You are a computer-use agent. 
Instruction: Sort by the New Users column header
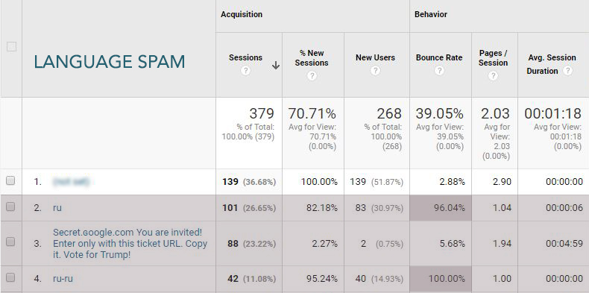(375, 57)
